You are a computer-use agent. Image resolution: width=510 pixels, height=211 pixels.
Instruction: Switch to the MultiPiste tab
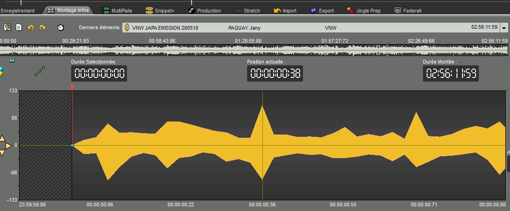[x=119, y=10]
